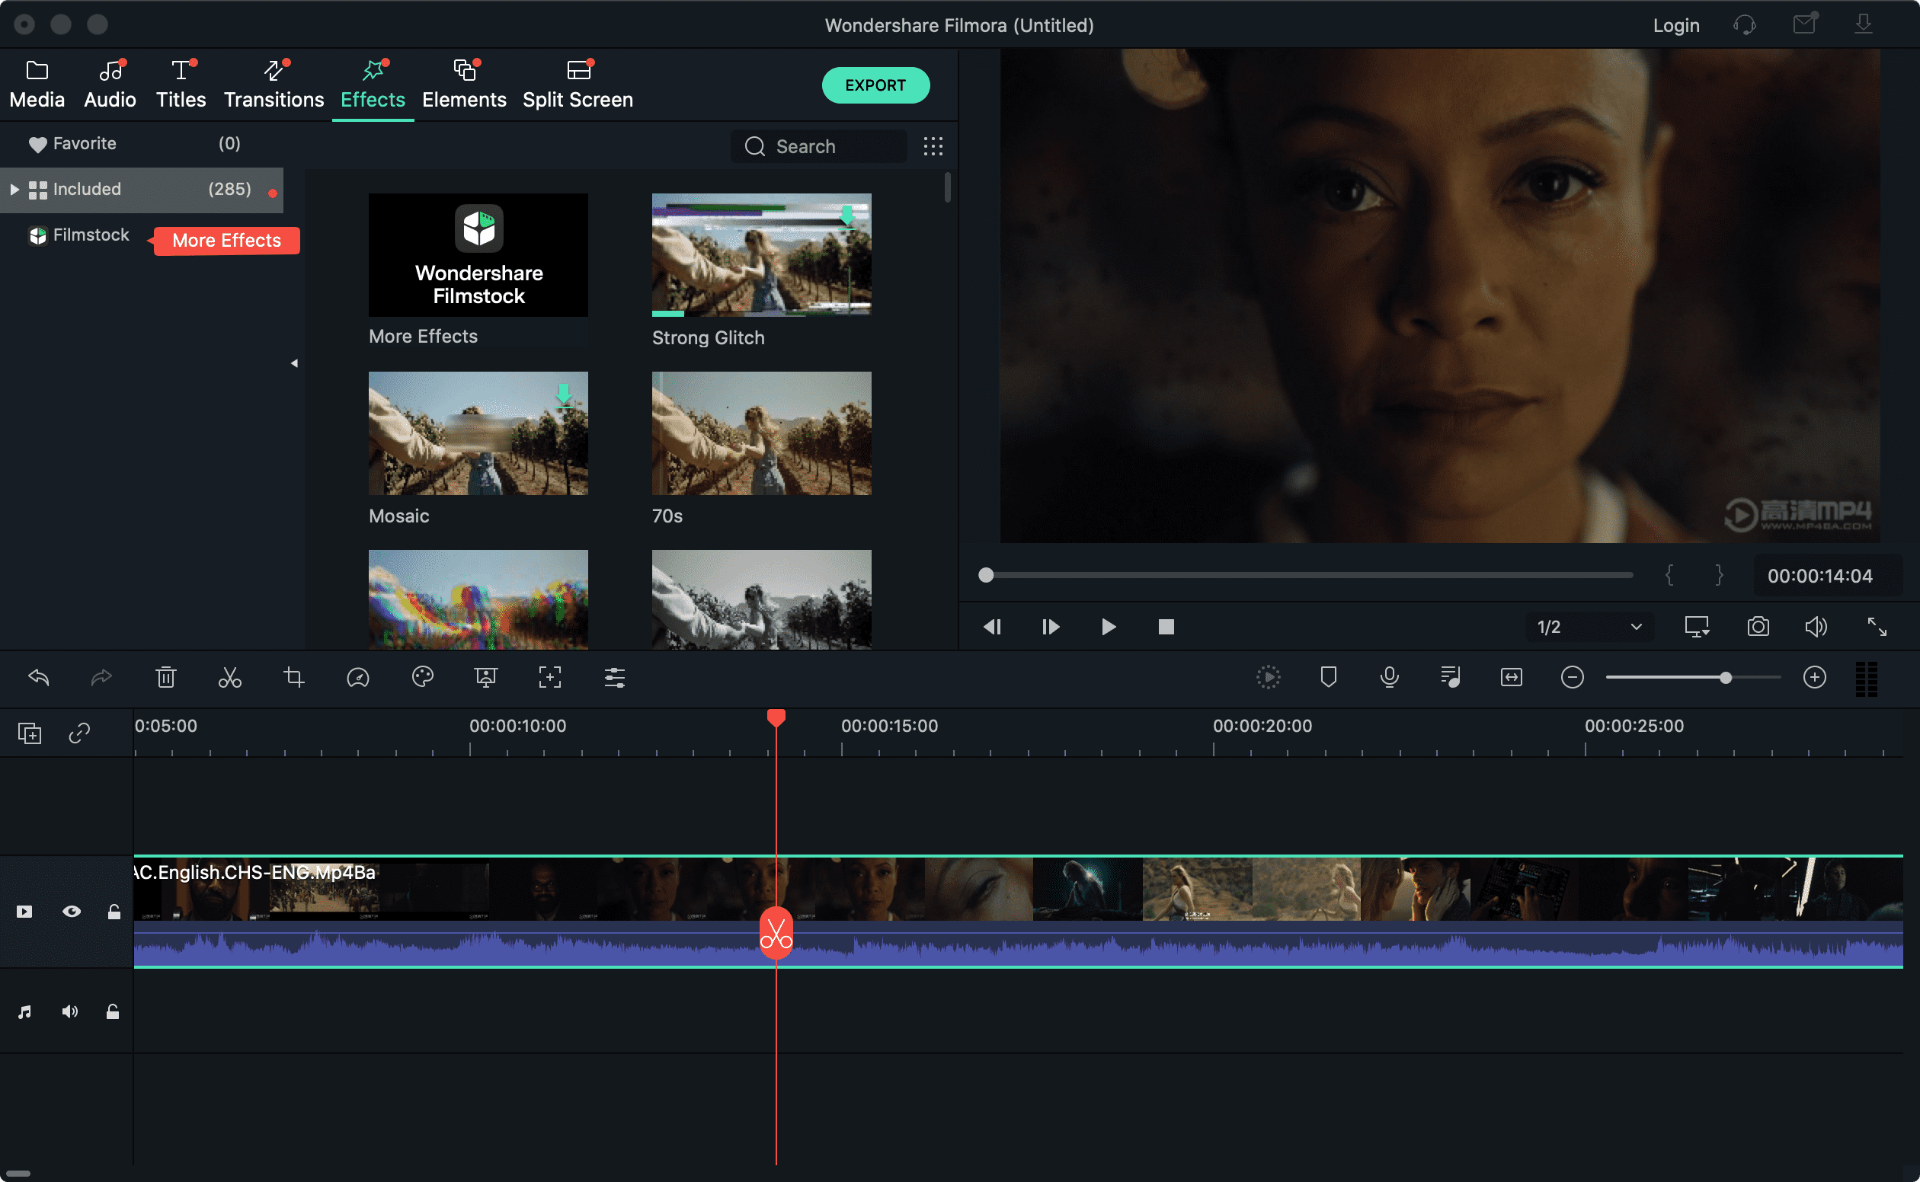The image size is (1920, 1182).
Task: Delete the selected clip trash icon
Action: coord(166,677)
